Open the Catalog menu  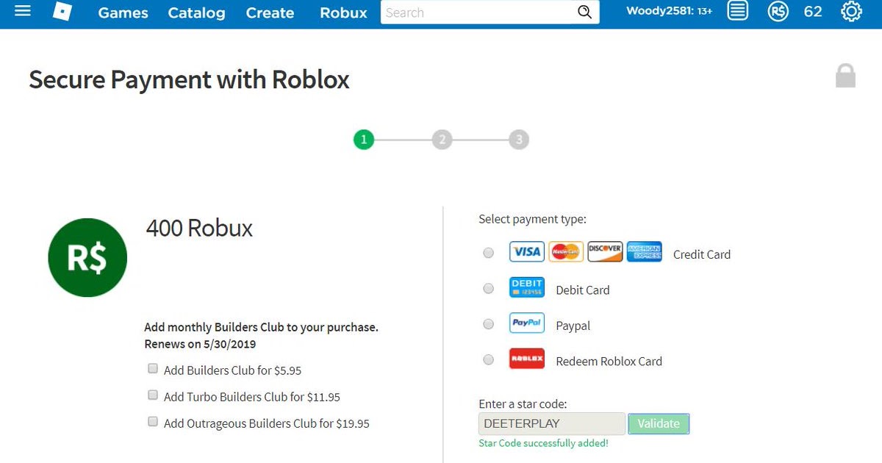click(x=196, y=12)
